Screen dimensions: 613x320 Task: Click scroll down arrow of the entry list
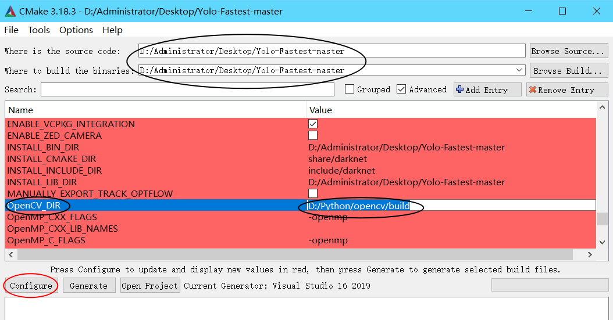pyautogui.click(x=602, y=242)
